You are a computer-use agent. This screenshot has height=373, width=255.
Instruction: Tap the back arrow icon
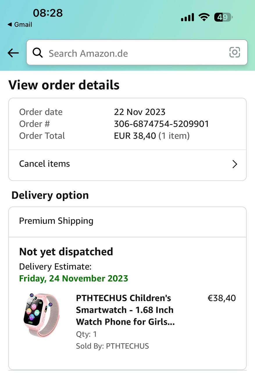[x=13, y=53]
